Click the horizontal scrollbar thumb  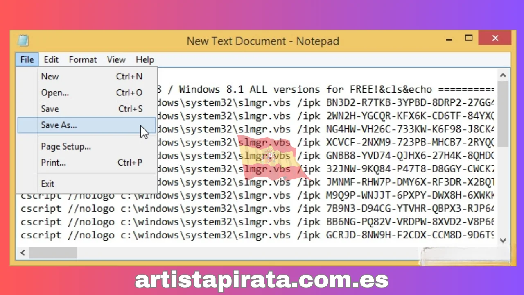pyautogui.click(x=53, y=253)
